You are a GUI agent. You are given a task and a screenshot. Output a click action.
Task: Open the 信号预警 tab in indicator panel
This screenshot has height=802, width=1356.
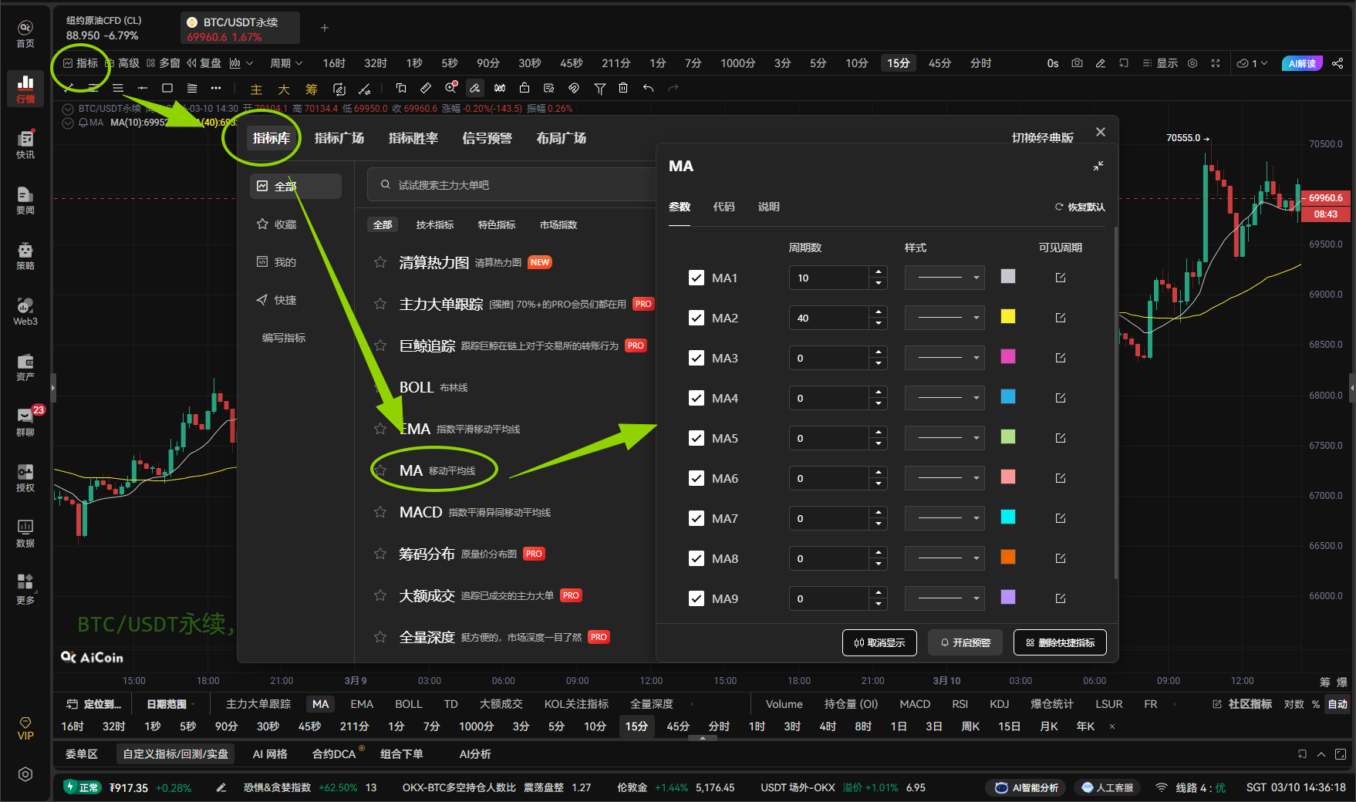tap(487, 138)
